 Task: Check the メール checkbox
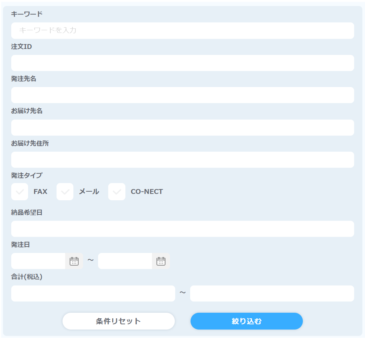click(x=65, y=192)
